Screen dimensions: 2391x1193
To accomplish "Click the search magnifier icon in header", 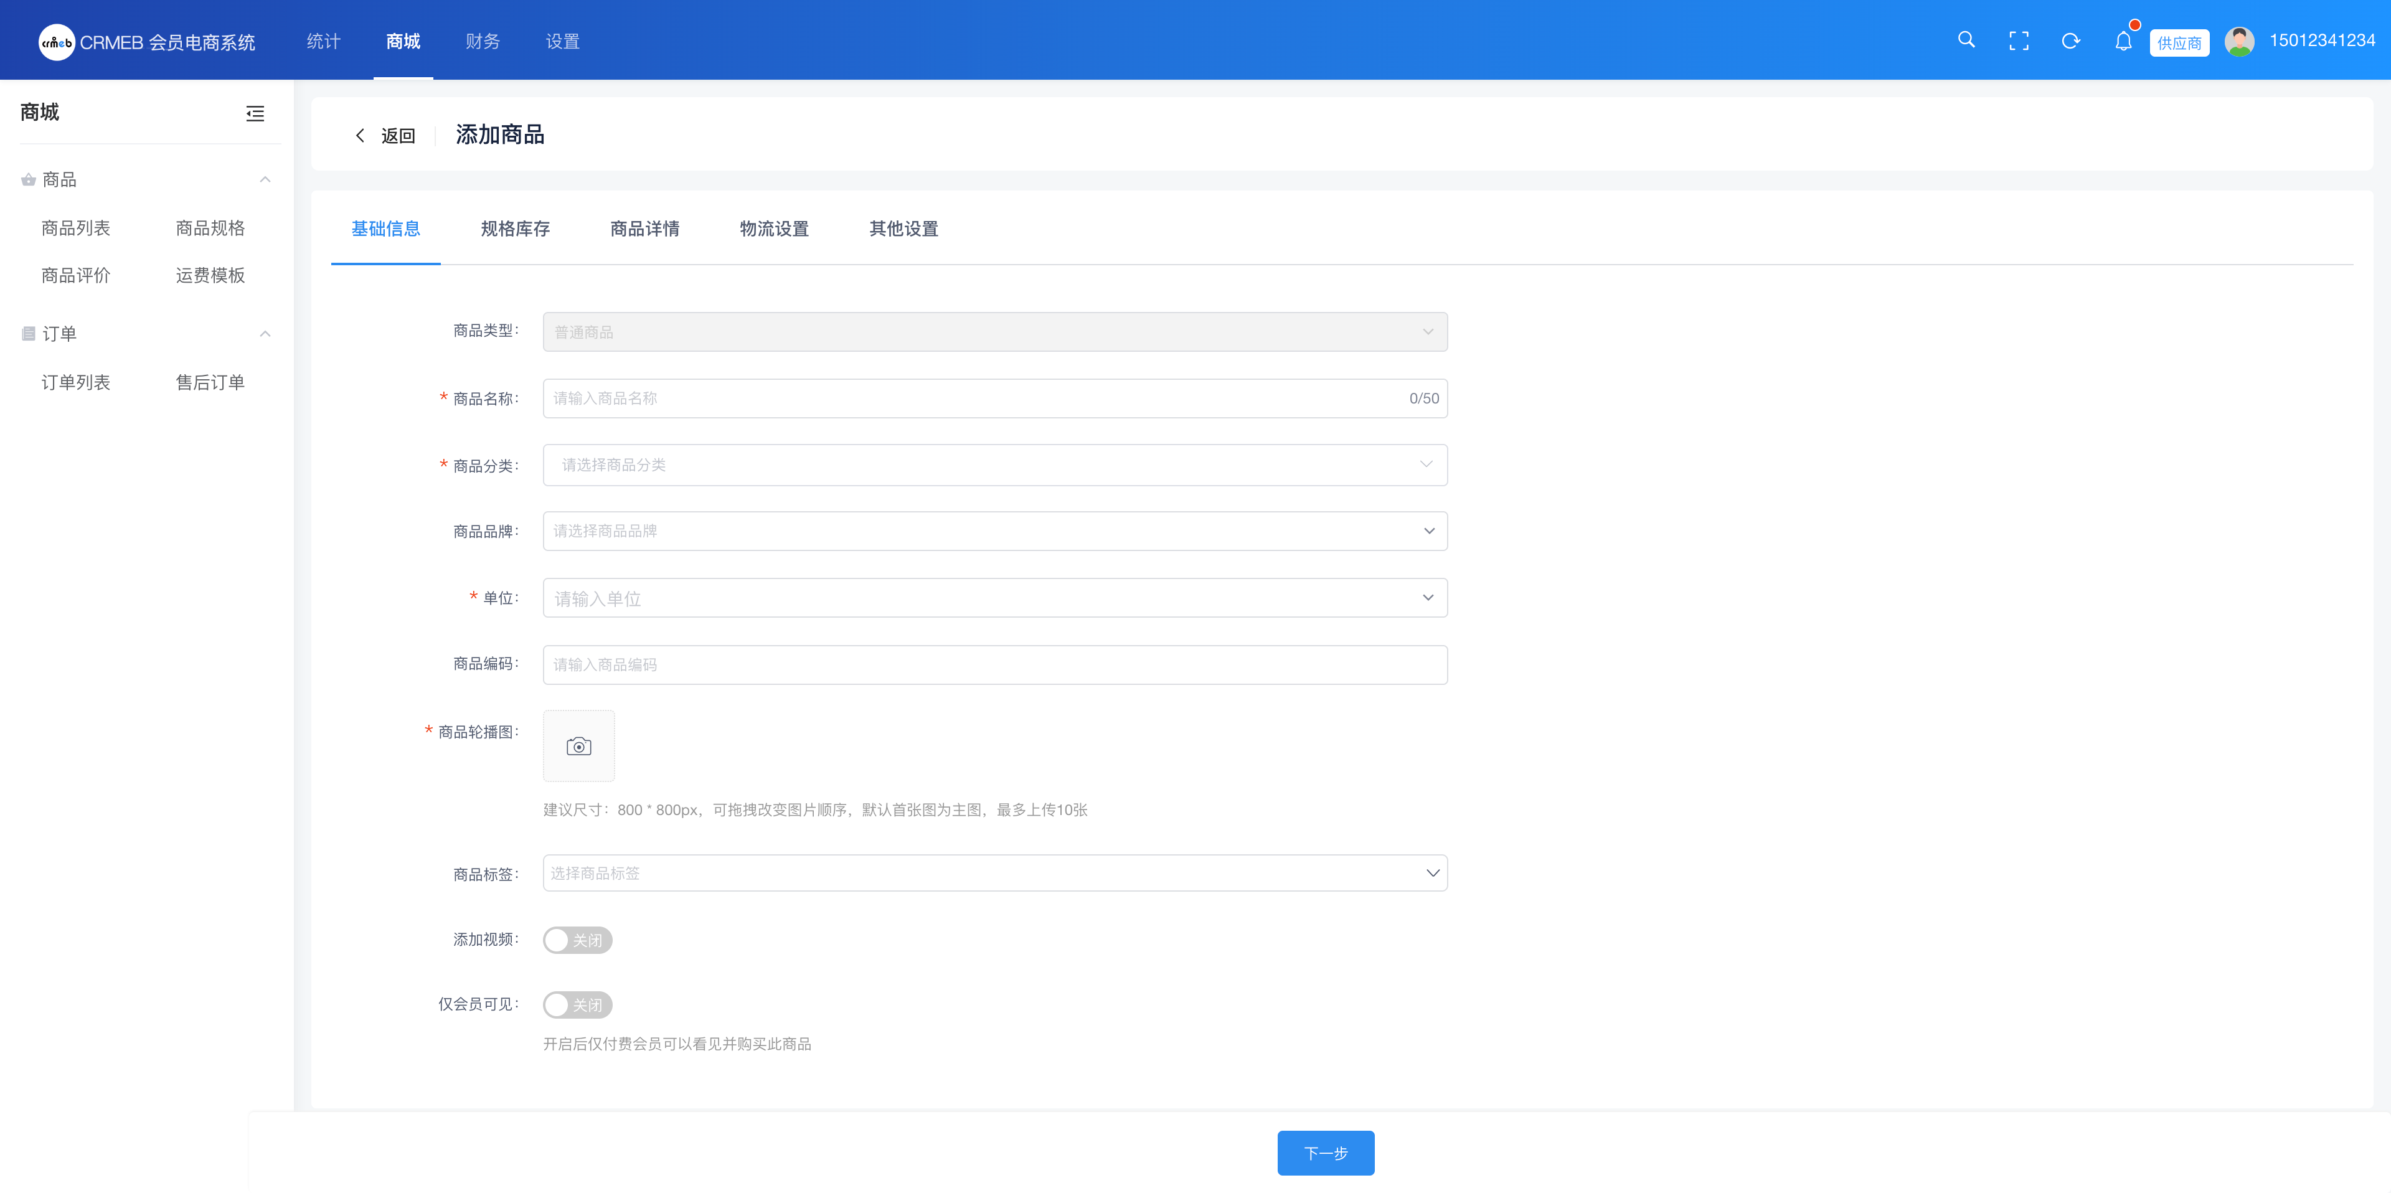I will (x=1966, y=40).
